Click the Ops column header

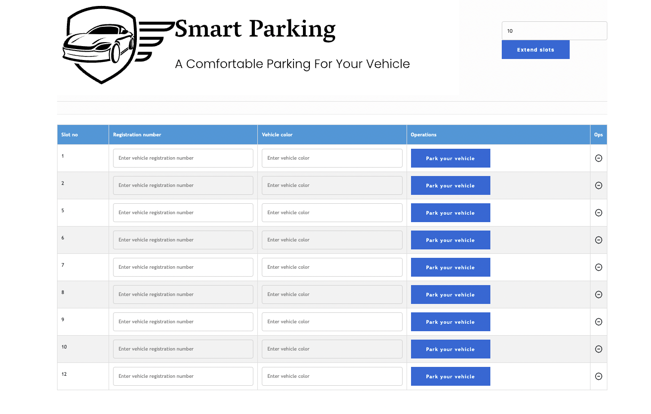point(598,135)
